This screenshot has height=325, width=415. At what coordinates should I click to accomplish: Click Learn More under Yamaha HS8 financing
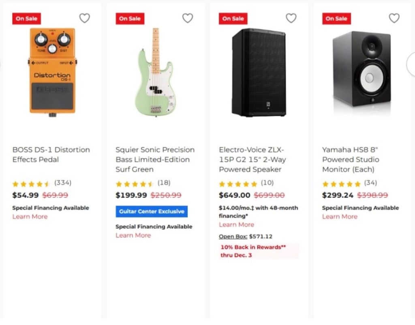[340, 217]
